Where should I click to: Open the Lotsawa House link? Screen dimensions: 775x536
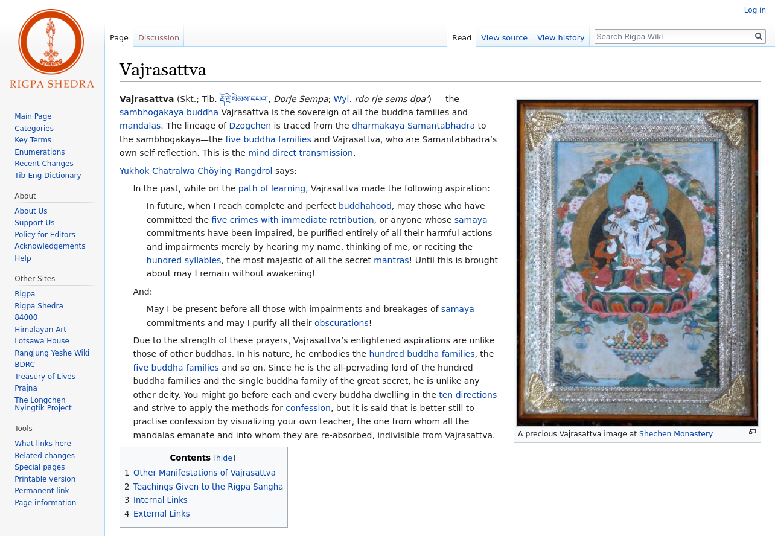42,341
